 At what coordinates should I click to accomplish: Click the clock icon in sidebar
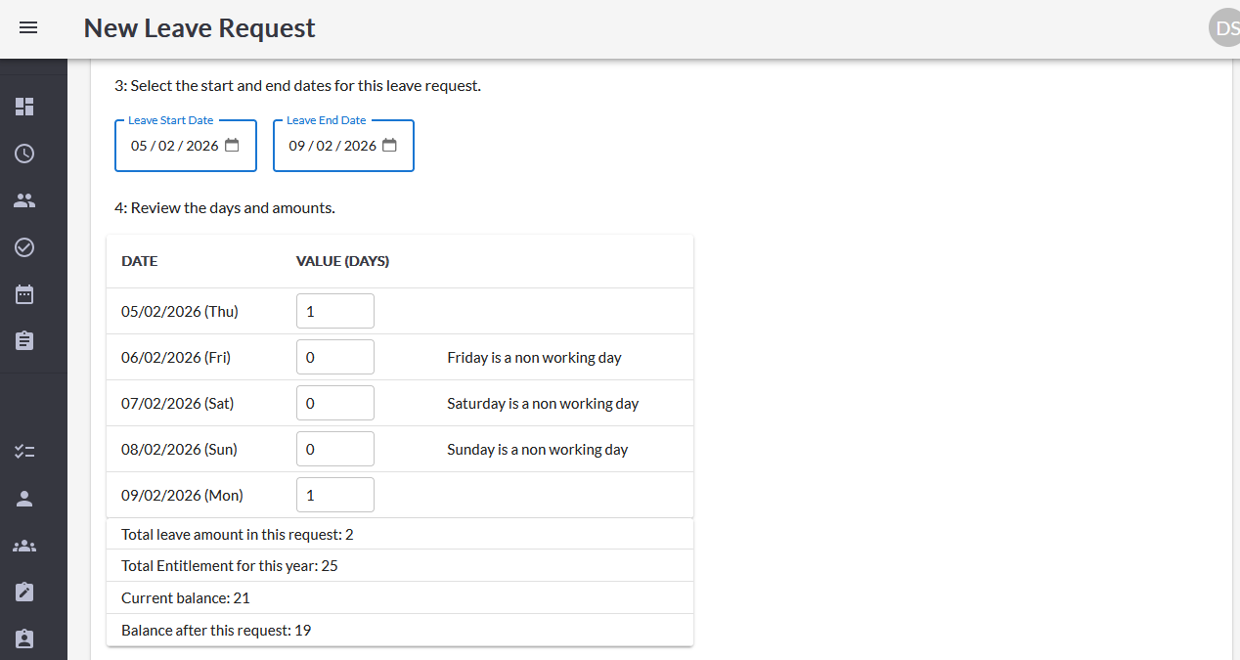(24, 154)
